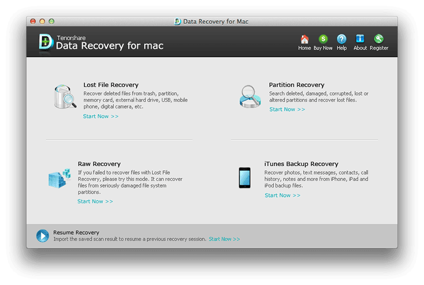Minimize window with yellow button
This screenshot has width=424, height=285.
pyautogui.click(x=42, y=21)
